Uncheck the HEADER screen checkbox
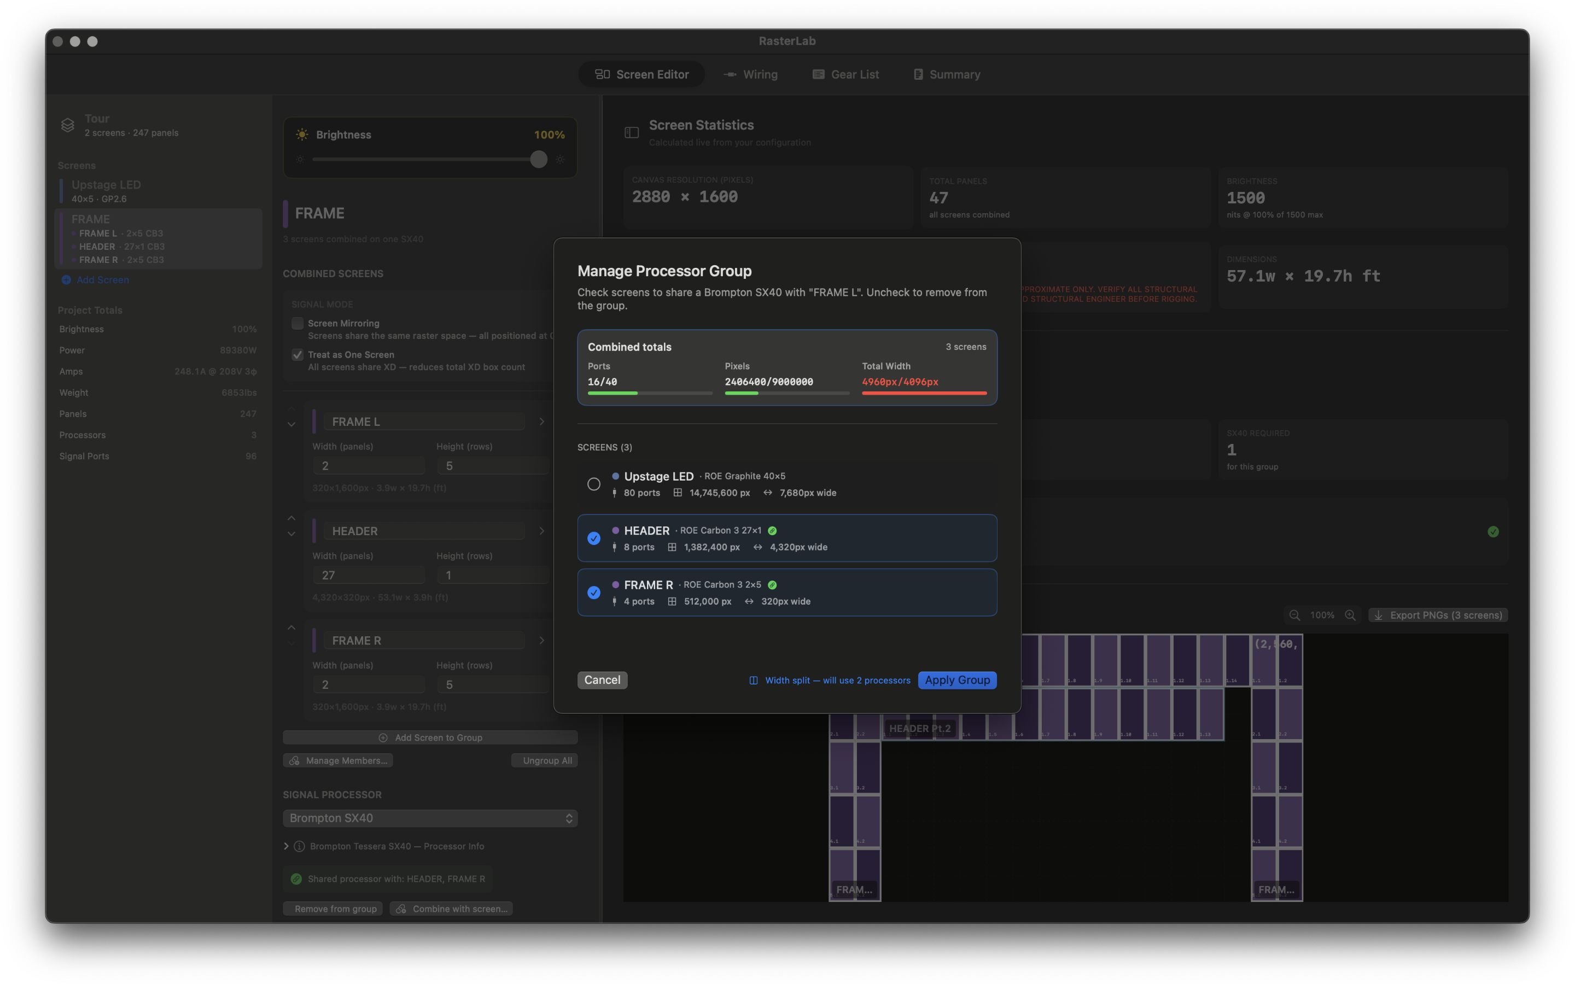This screenshot has width=1575, height=984. 593,538
